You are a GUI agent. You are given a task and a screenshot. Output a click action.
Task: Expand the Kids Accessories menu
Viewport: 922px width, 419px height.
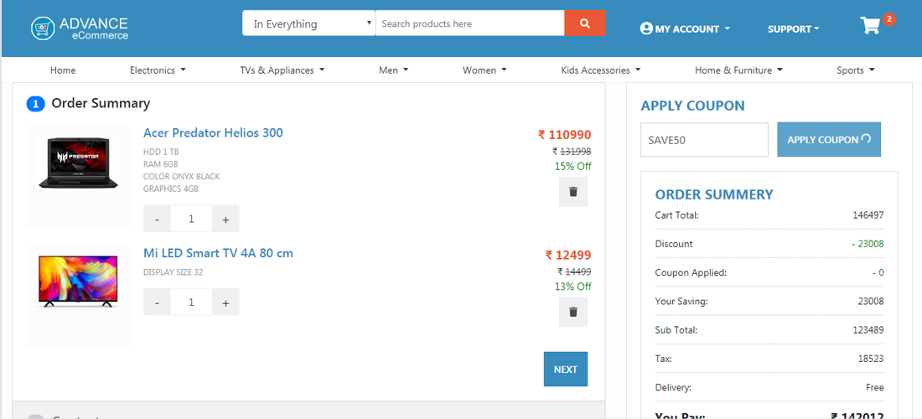click(601, 70)
